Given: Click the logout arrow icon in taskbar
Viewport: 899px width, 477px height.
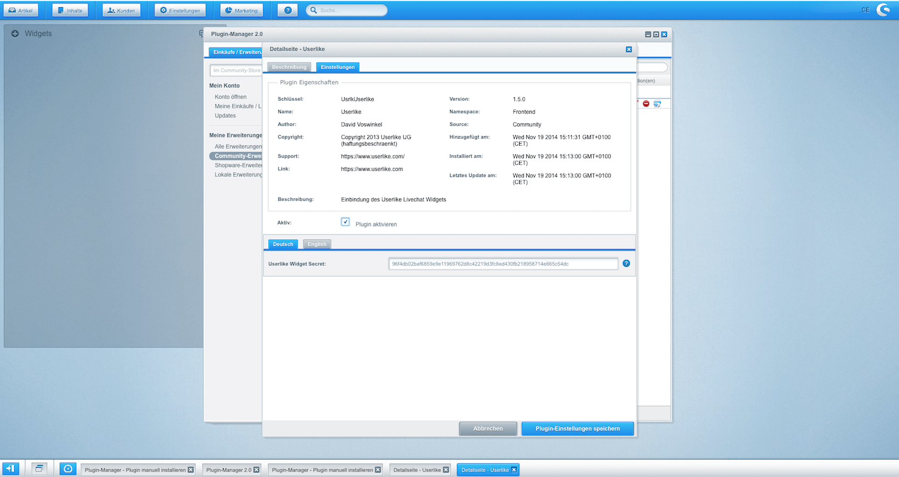Looking at the screenshot, I should click(x=10, y=469).
